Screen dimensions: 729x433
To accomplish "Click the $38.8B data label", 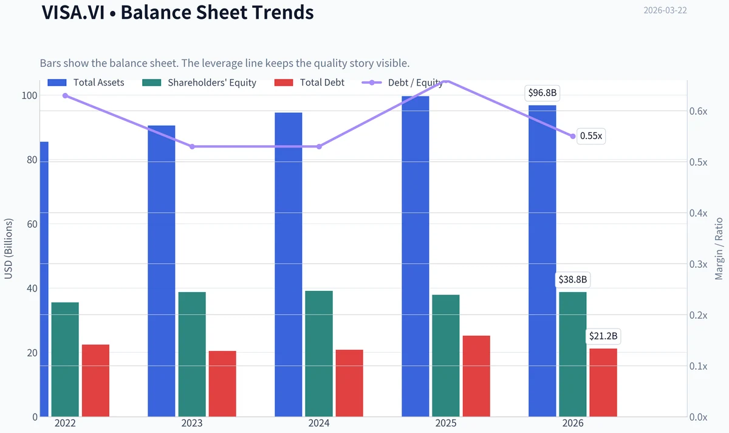I will 573,280.
